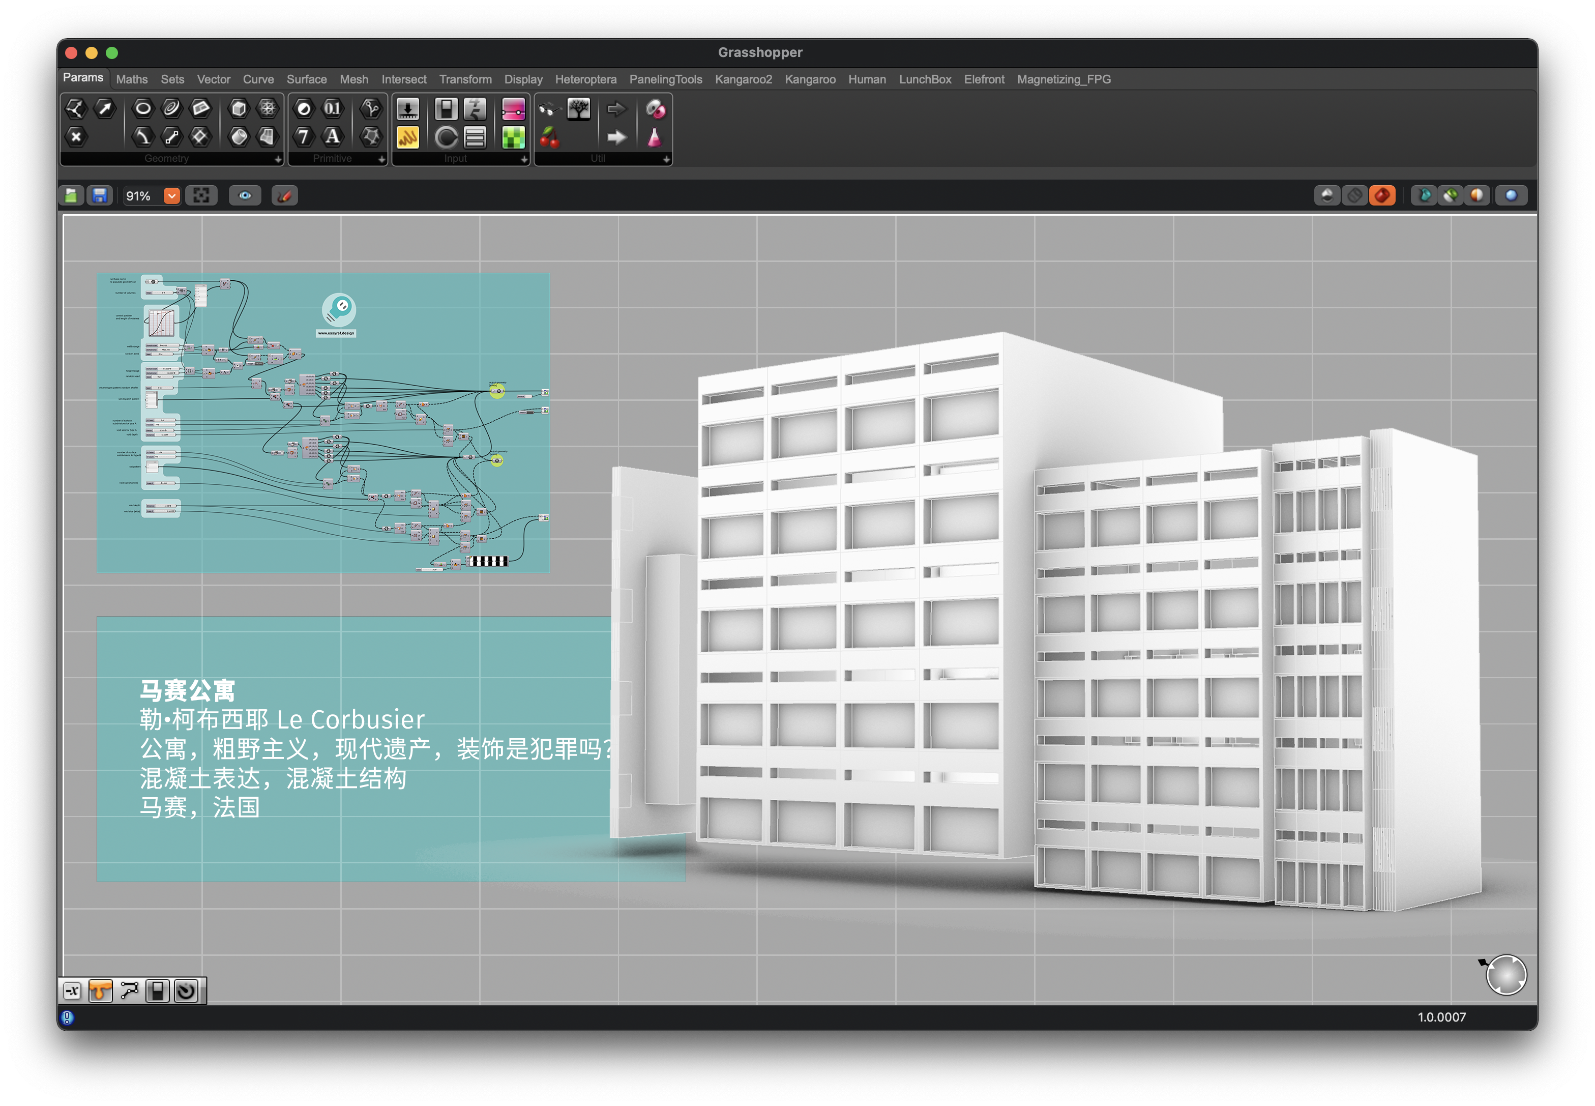This screenshot has width=1595, height=1106.
Task: Pick the Text 'A' primitive parameter
Action: click(x=333, y=136)
